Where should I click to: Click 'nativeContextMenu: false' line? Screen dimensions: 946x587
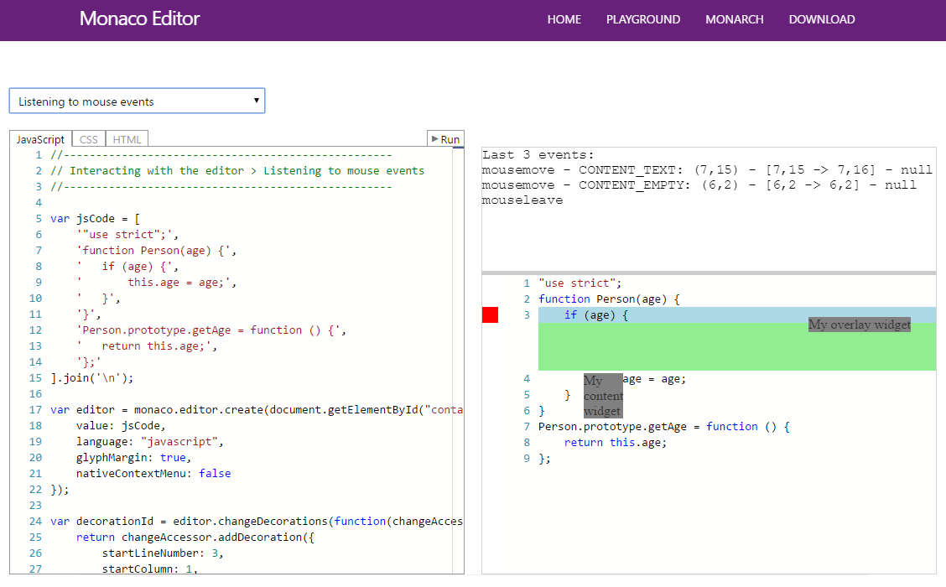click(153, 474)
